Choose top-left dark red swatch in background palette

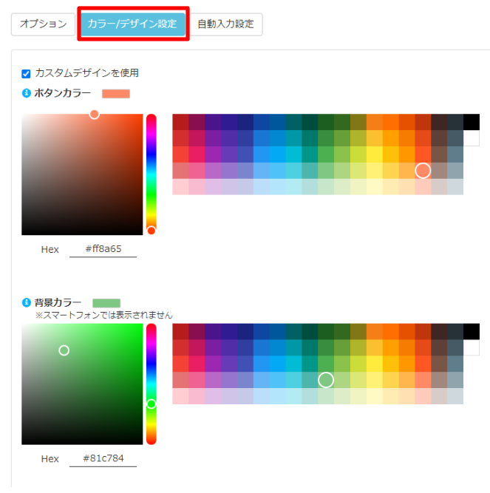[180, 331]
